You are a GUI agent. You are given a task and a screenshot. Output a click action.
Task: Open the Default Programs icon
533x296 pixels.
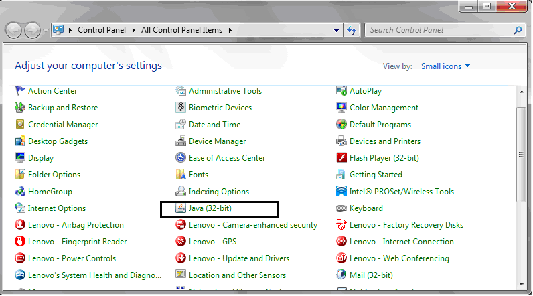[x=341, y=124]
